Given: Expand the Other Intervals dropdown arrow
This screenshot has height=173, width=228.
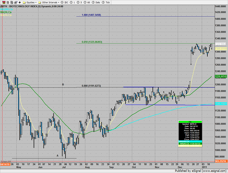Looking at the screenshot, I should click(59, 2).
